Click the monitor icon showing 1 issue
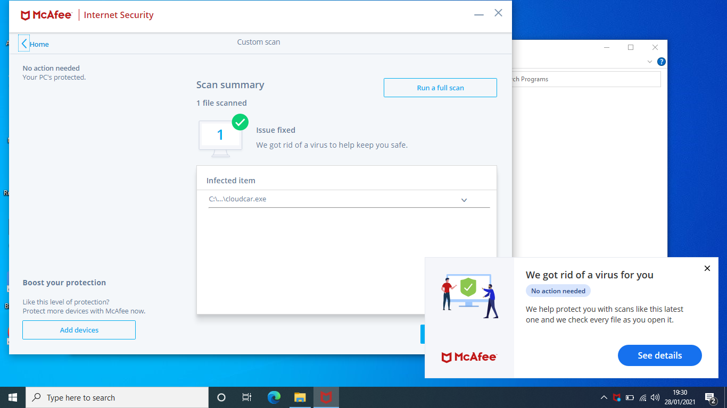727x408 pixels. [x=220, y=138]
